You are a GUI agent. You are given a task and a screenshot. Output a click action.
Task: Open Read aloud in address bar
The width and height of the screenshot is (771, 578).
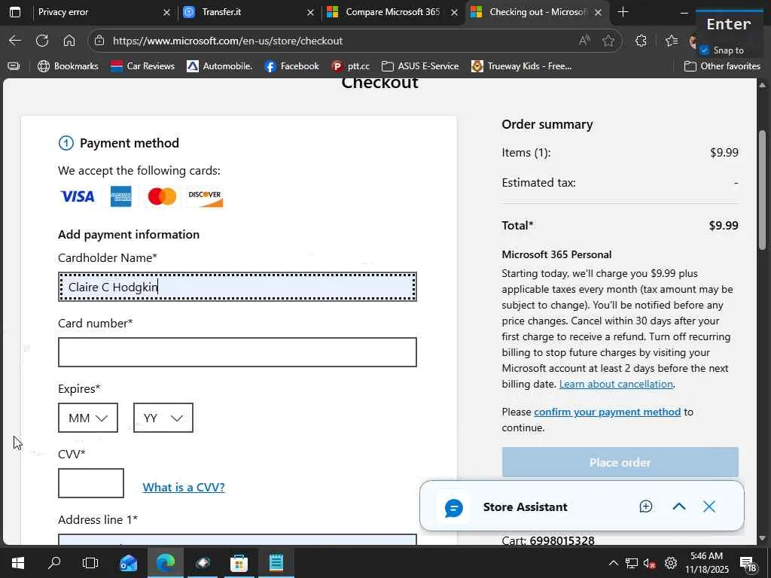pyautogui.click(x=584, y=41)
